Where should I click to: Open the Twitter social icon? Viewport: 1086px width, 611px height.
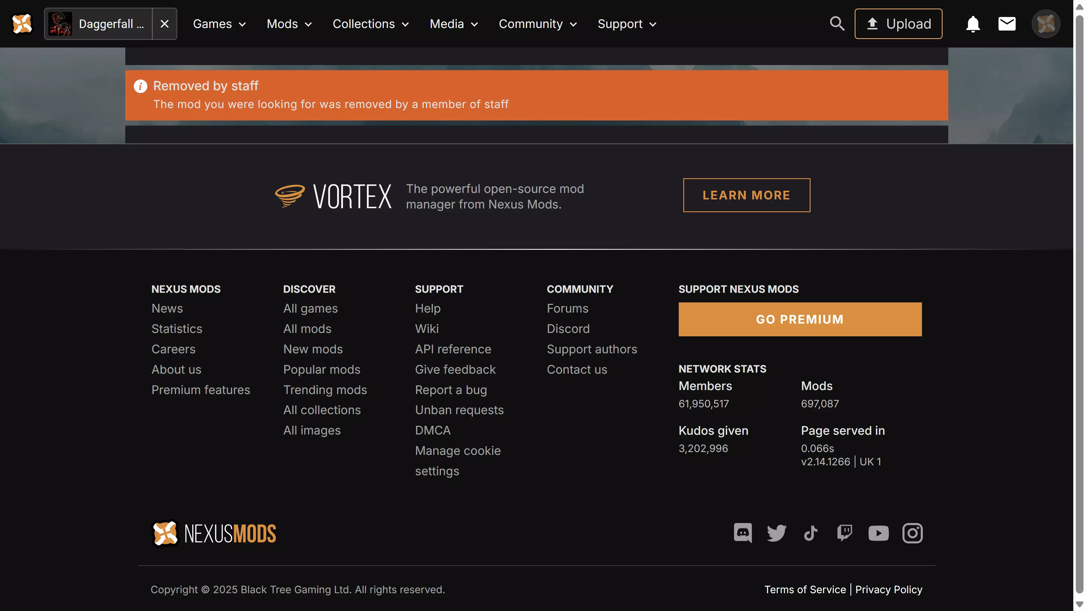pyautogui.click(x=776, y=533)
